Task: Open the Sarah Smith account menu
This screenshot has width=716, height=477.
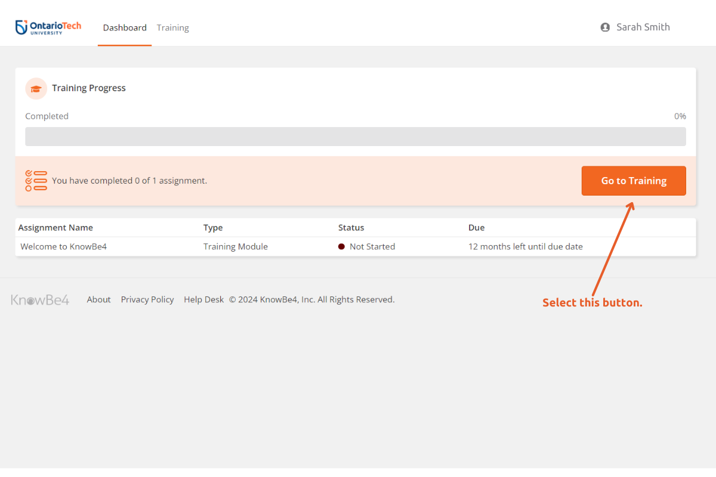Action: point(643,27)
